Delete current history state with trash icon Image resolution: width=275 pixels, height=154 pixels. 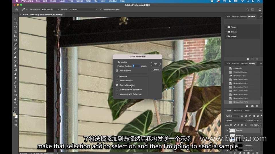(257, 106)
